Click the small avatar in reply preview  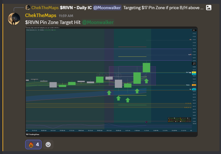(x=28, y=8)
